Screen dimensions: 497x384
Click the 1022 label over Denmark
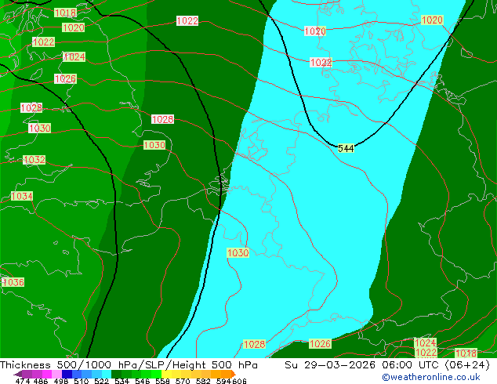(321, 62)
